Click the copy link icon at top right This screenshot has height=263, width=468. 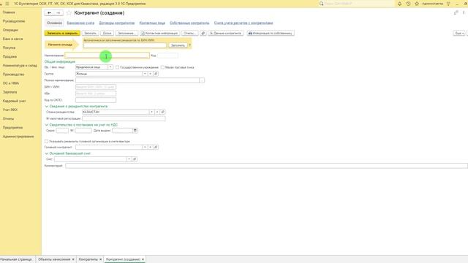456,12
